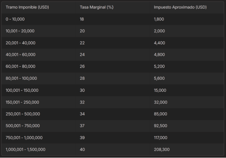226x158 pixels.
Task: Click the Tasa Marginal (%) column header
Action: pos(96,7)
